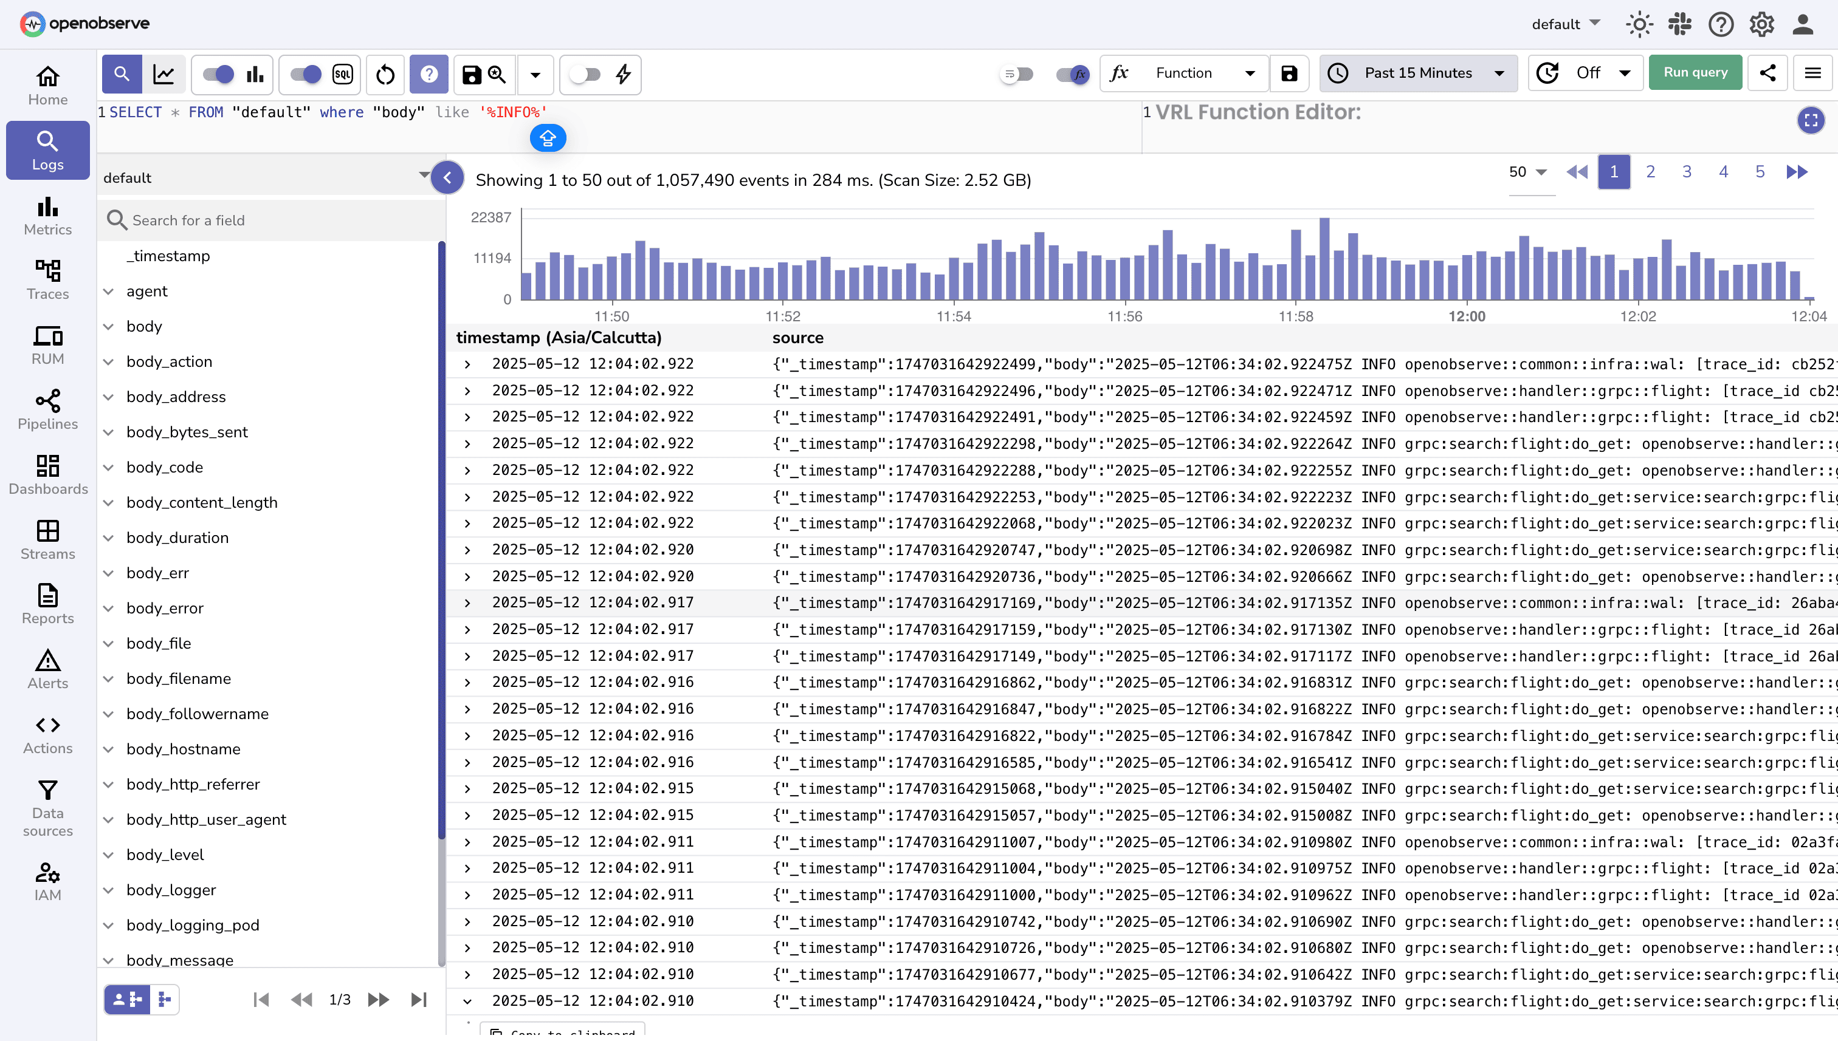The height and width of the screenshot is (1041, 1838).
Task: Open the Past 15 Minutes time picker
Action: click(x=1418, y=73)
